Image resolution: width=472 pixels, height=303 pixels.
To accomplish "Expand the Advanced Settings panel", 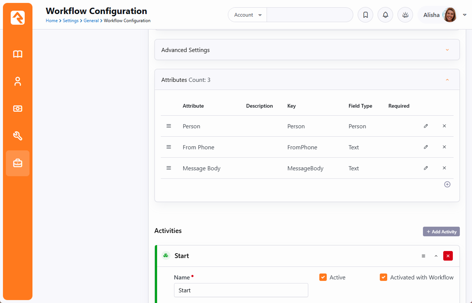I will click(x=447, y=50).
